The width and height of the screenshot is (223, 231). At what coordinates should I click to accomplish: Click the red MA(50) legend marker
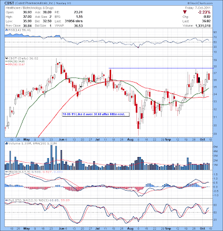(x=7, y=64)
